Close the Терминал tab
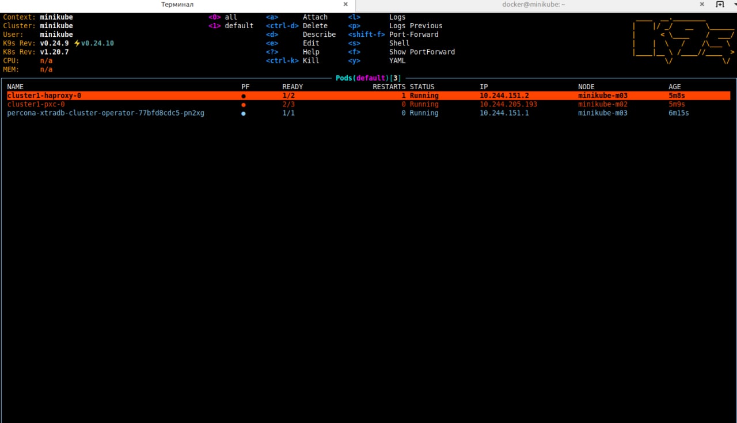The height and width of the screenshot is (423, 737). pyautogui.click(x=345, y=5)
